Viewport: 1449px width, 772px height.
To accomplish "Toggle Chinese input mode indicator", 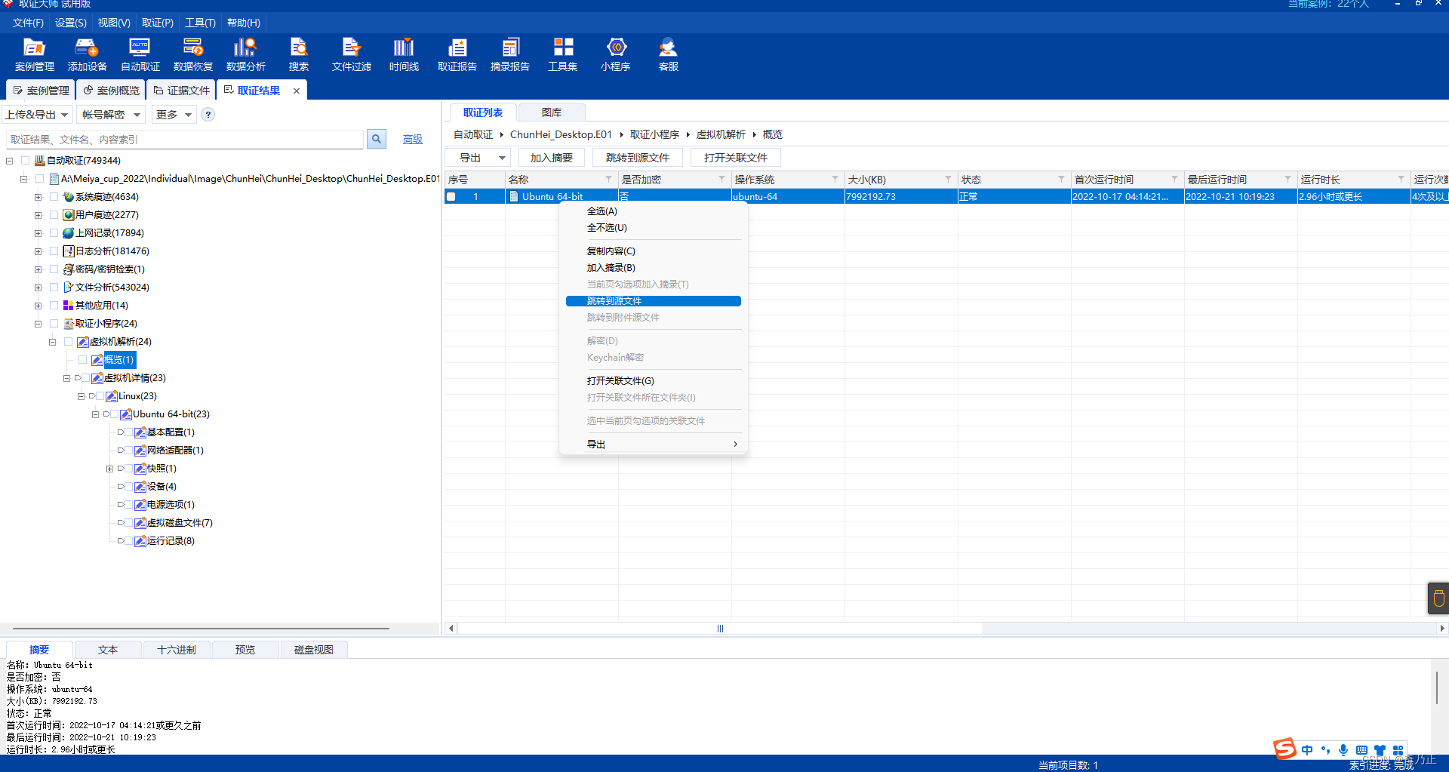I will point(1307,750).
